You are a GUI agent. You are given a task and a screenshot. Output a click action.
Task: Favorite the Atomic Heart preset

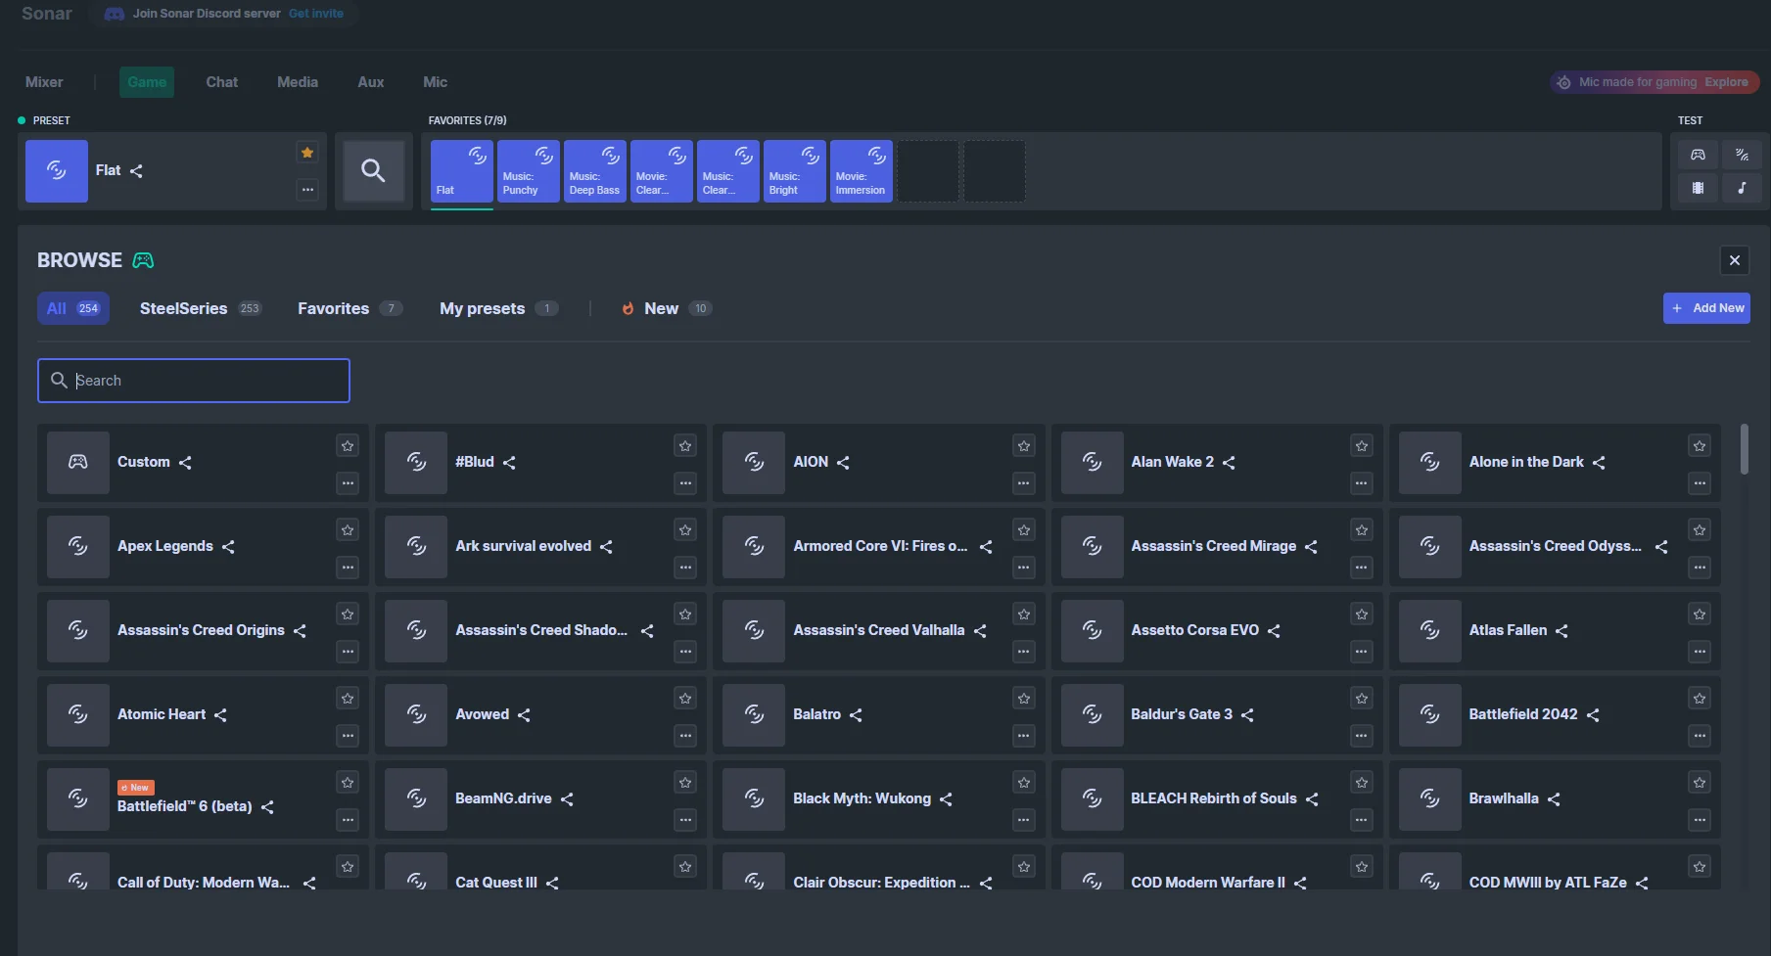pos(348,699)
